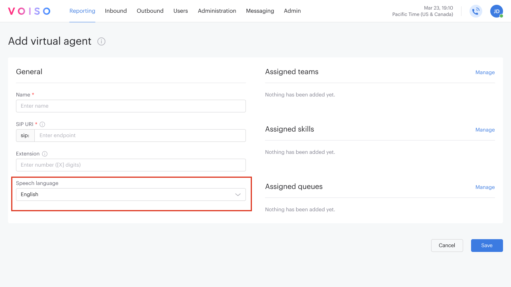Open the Administration menu
The image size is (511, 287).
coord(217,11)
